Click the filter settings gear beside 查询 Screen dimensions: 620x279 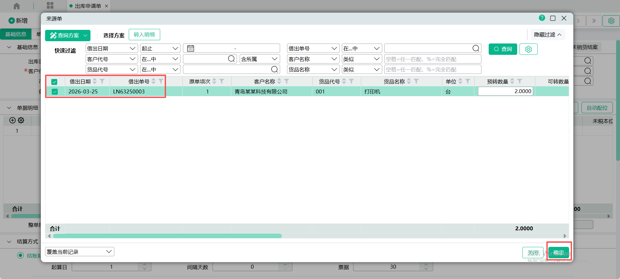528,49
